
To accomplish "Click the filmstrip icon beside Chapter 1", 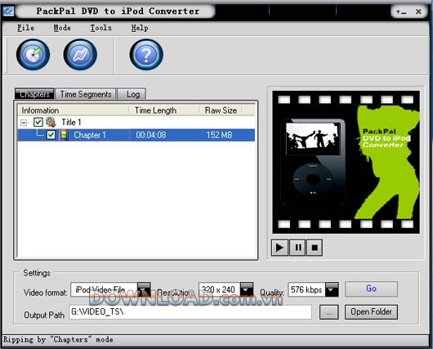I will pos(64,135).
